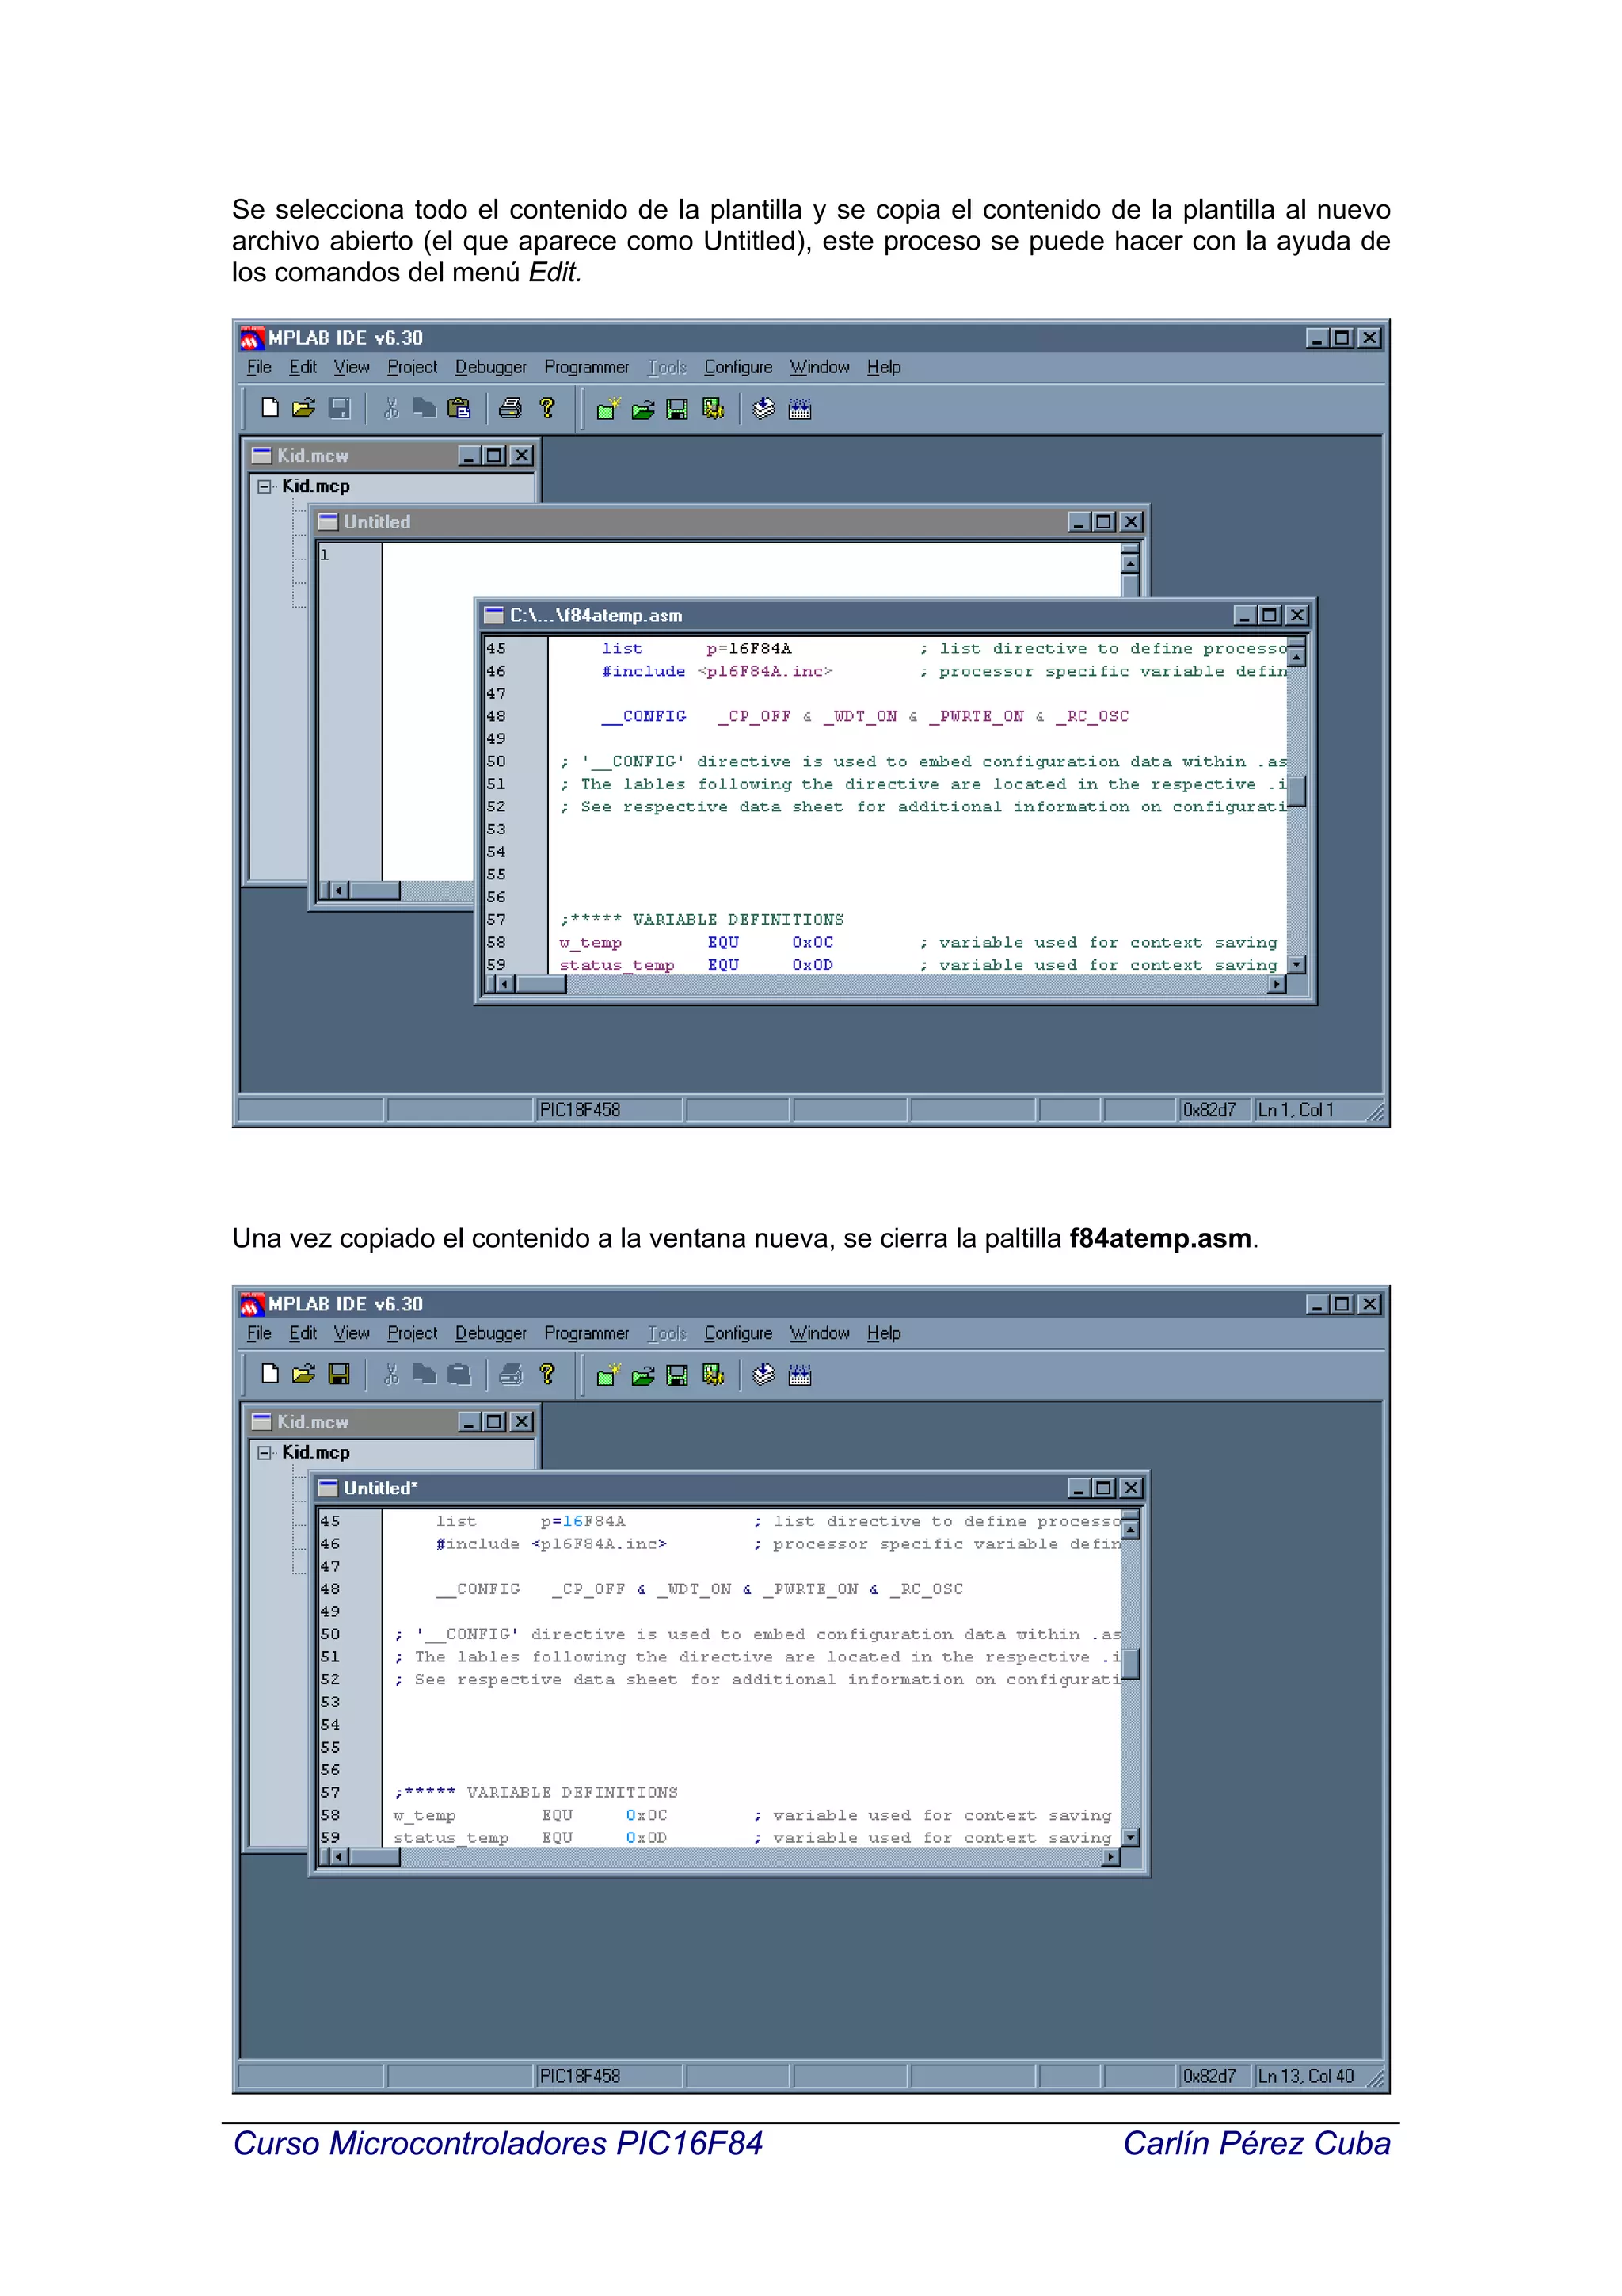Click scroll-down arrow in f84atemp.asm window
The image size is (1622, 2296).
(x=1296, y=964)
